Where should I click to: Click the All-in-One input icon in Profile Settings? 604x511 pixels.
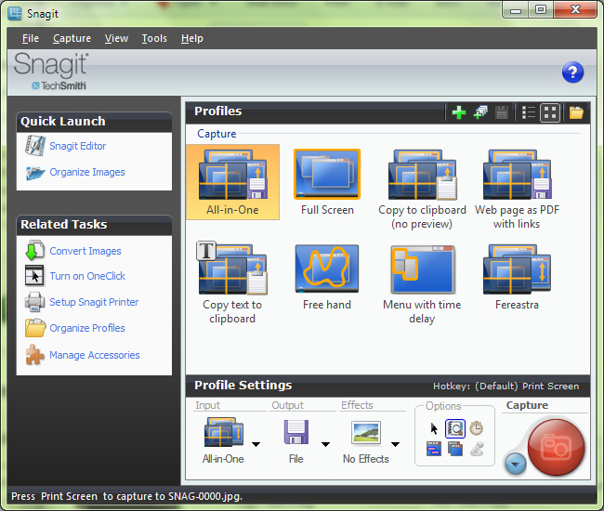point(224,432)
